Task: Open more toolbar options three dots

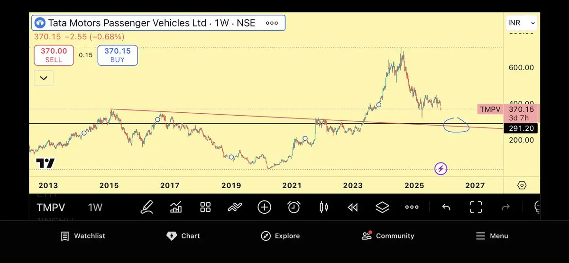Action: tap(412, 207)
